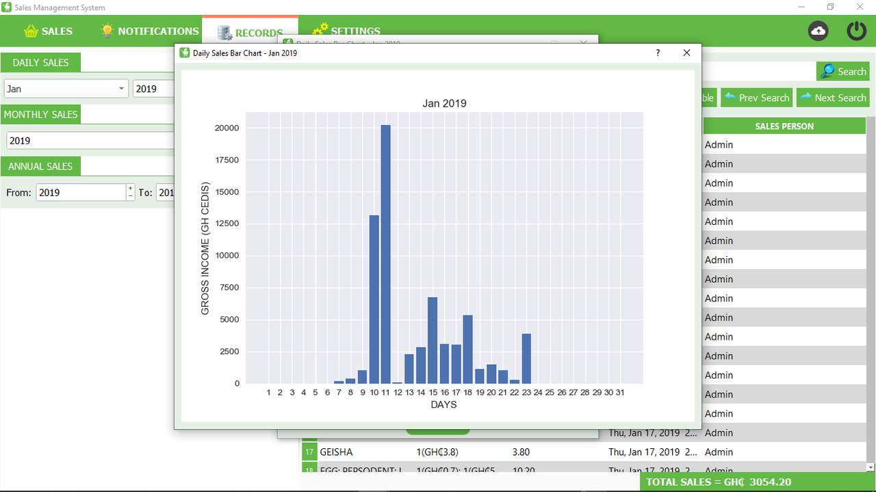Click the daily sales year field 2019
This screenshot has height=492, width=876.
coord(154,89)
